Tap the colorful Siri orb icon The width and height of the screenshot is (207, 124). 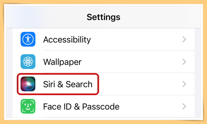tap(28, 84)
